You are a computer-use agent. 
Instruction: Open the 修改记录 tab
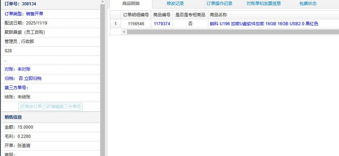[175, 4]
